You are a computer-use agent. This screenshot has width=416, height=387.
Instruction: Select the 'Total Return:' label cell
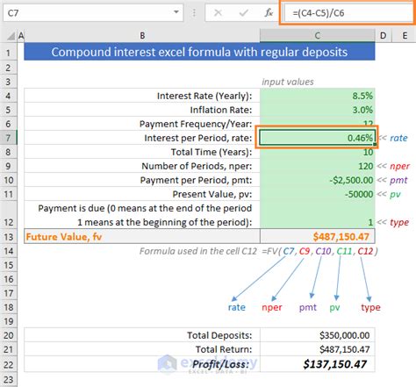[x=142, y=349]
